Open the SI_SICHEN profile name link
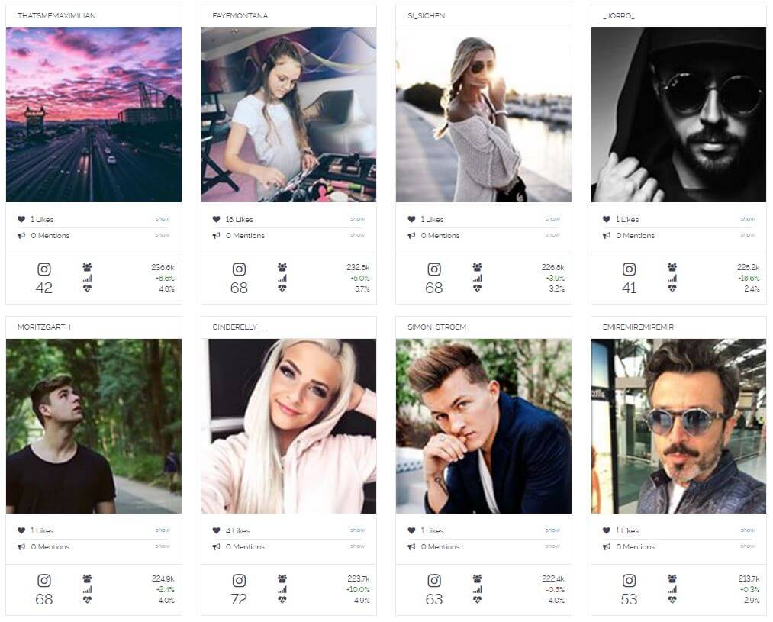This screenshot has width=773, height=622. [426, 16]
